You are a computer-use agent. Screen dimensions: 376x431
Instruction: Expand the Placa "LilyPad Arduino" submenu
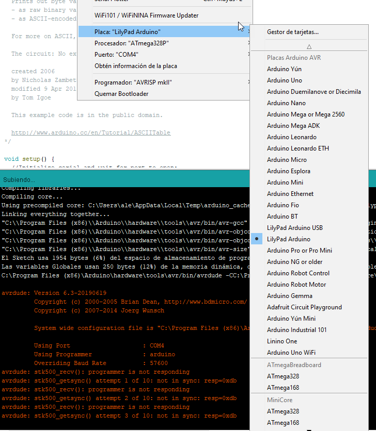[164, 32]
